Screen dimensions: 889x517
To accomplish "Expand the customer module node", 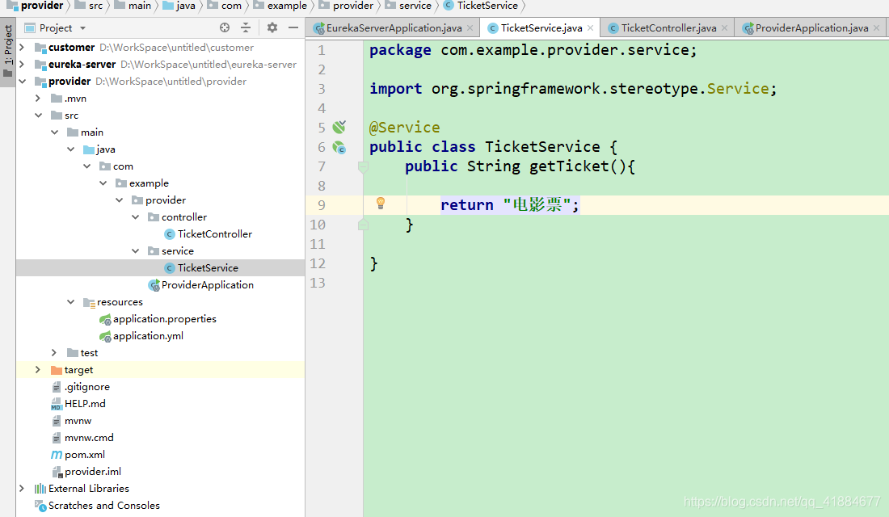I will point(22,48).
